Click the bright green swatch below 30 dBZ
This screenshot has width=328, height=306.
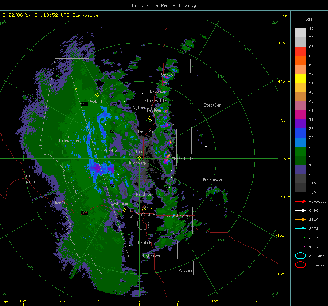point(300,151)
